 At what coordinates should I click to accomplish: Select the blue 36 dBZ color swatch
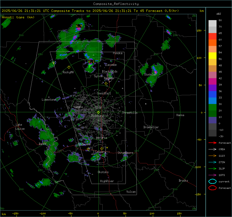(x=212, y=94)
